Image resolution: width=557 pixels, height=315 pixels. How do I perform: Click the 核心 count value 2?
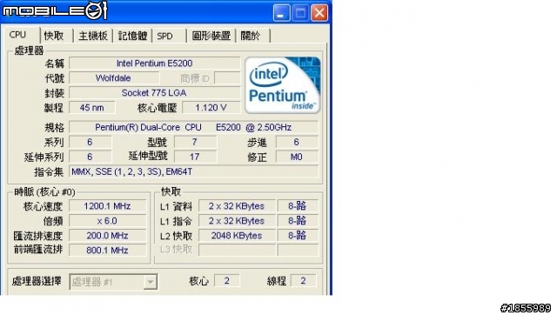[227, 281]
